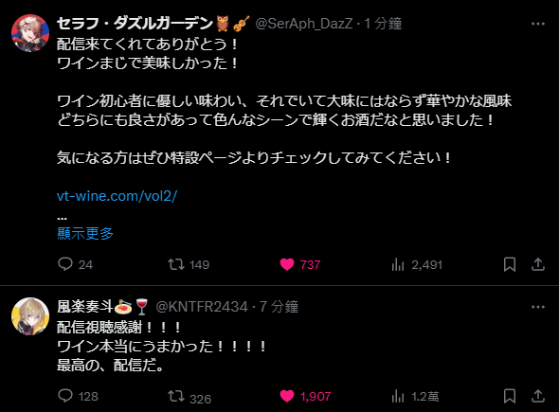Retweet the SerAph_DazZ wine post
This screenshot has height=412, width=559.
(x=189, y=264)
